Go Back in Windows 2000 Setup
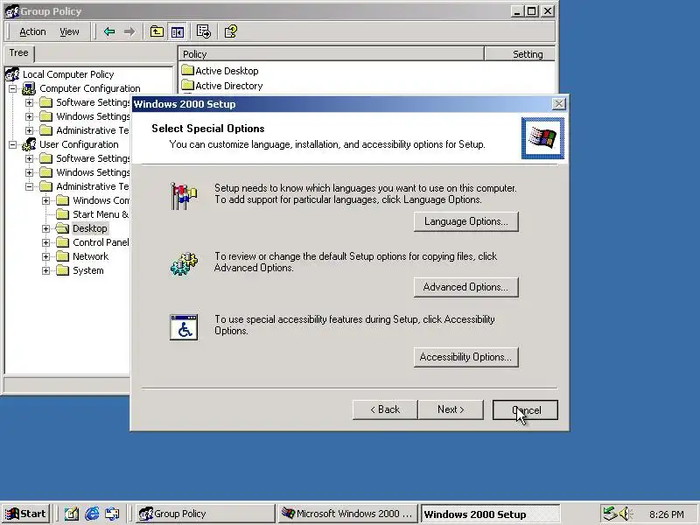This screenshot has height=525, width=700. (x=385, y=409)
